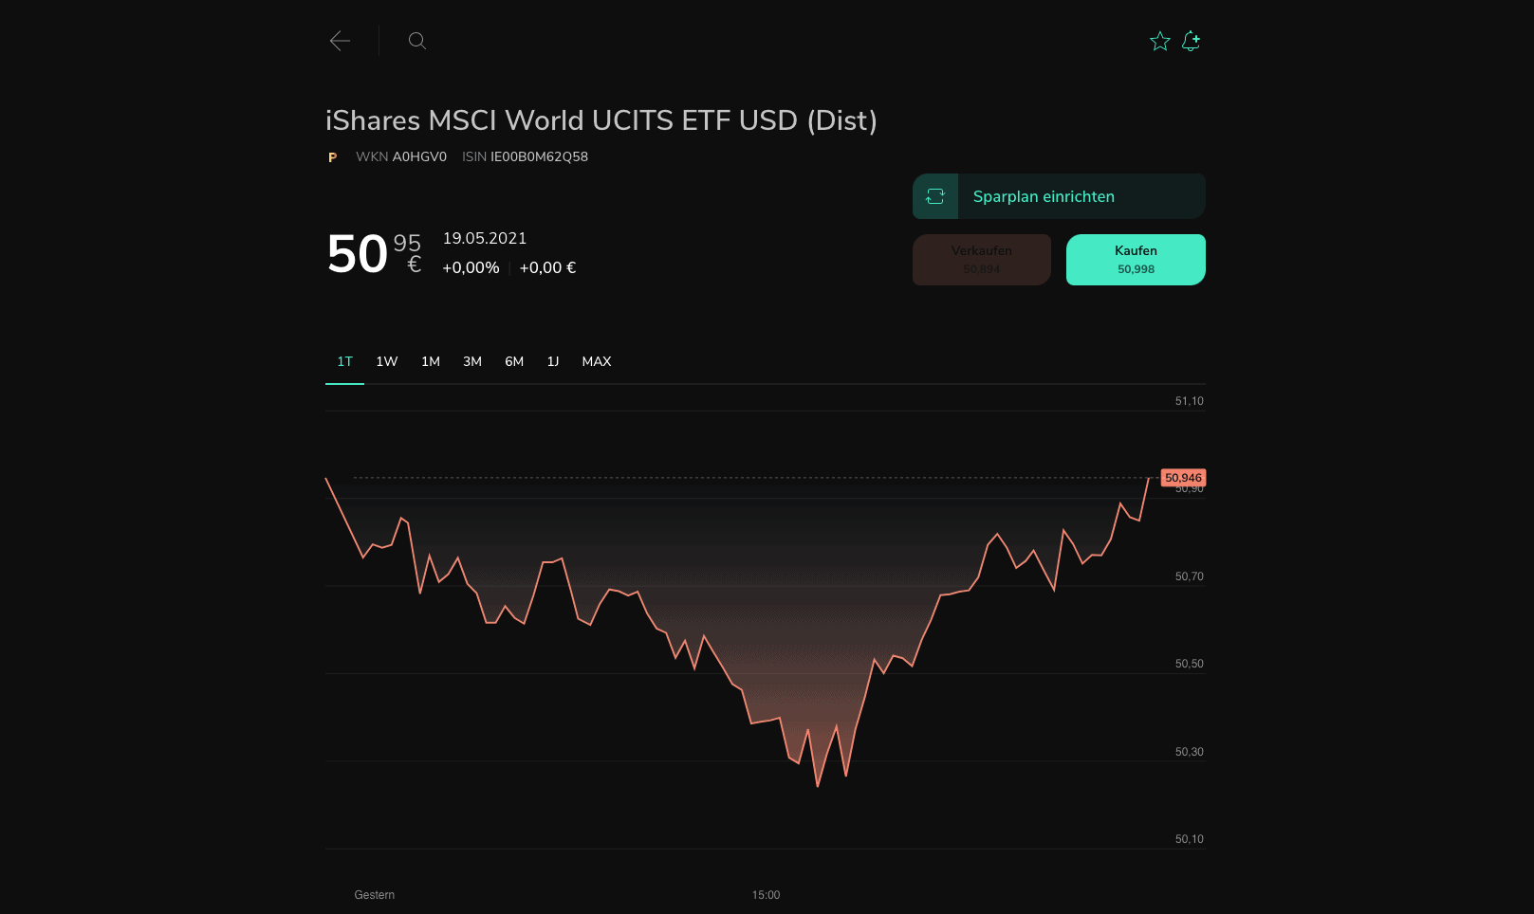The image size is (1534, 914).
Task: Switch chart to 6M range
Action: pyautogui.click(x=514, y=361)
